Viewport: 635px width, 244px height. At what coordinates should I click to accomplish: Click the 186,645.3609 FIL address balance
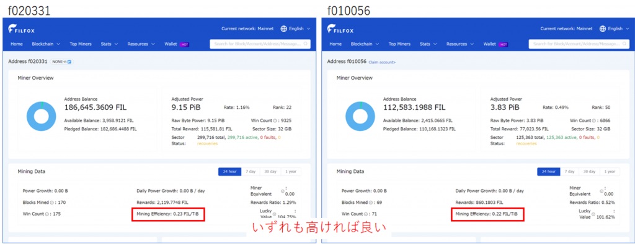pyautogui.click(x=95, y=107)
